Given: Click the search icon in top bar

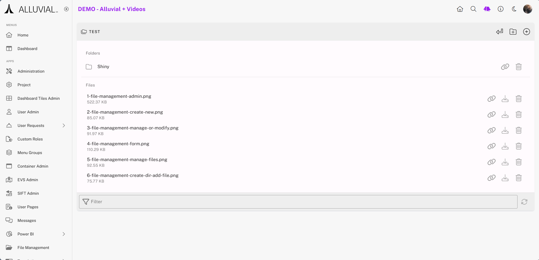Looking at the screenshot, I should click(x=473, y=9).
